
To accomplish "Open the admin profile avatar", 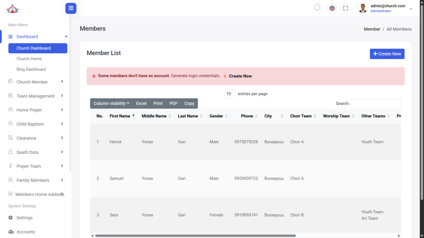I will (363, 8).
